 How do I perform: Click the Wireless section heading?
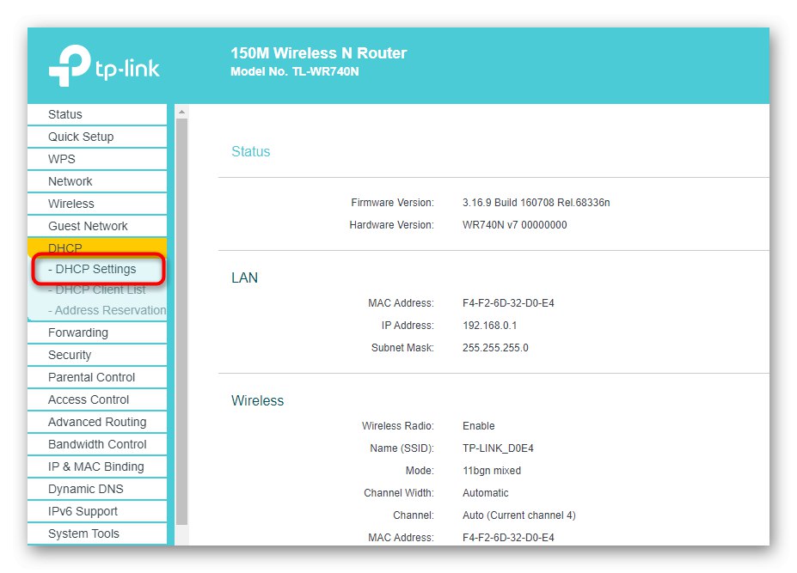click(x=257, y=401)
